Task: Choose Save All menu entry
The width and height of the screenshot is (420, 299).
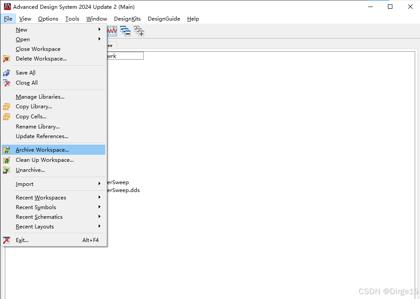Action: 53,73
